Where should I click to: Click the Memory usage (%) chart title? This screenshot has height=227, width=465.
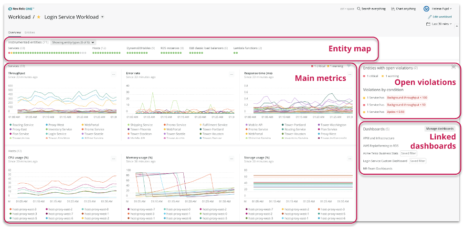pos(139,158)
